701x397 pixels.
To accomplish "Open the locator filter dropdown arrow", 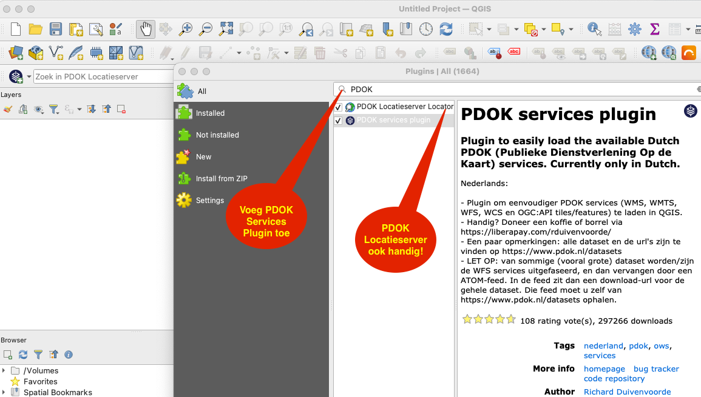I will pos(29,76).
